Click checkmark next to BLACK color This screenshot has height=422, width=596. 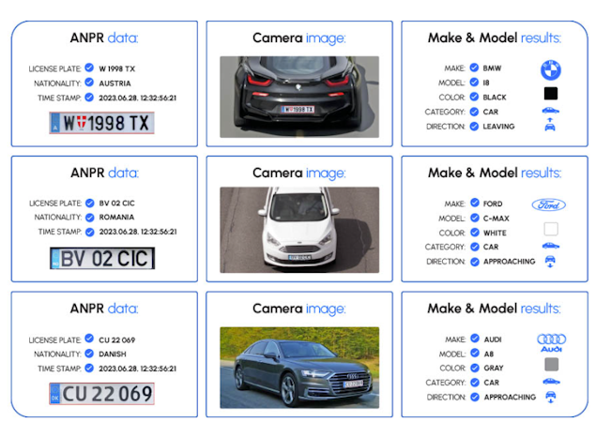coord(474,97)
